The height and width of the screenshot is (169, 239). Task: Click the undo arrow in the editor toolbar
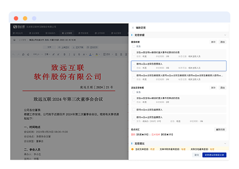(x=14, y=54)
